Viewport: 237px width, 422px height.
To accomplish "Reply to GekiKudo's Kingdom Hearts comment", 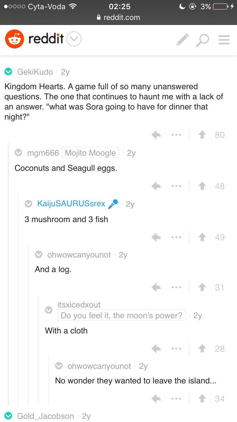I will (156, 135).
